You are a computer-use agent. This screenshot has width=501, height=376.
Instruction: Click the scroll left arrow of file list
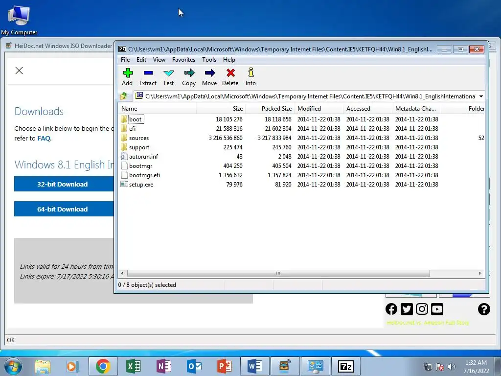coord(122,273)
